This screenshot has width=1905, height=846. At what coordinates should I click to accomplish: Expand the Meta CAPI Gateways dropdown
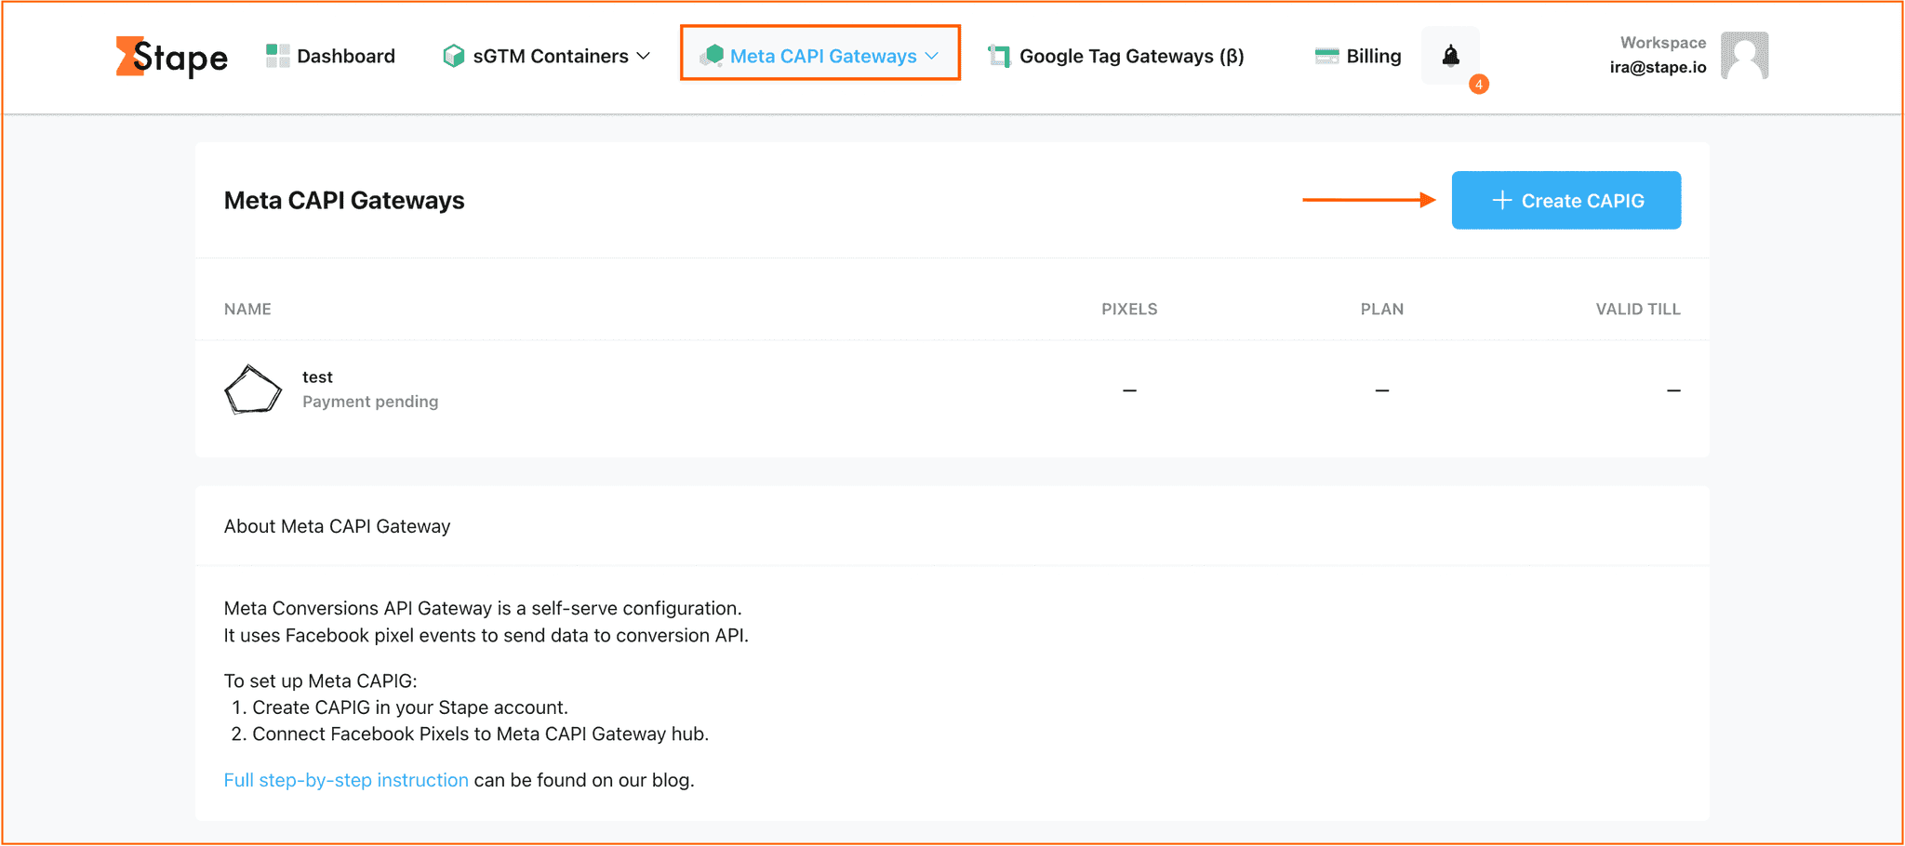pos(932,56)
